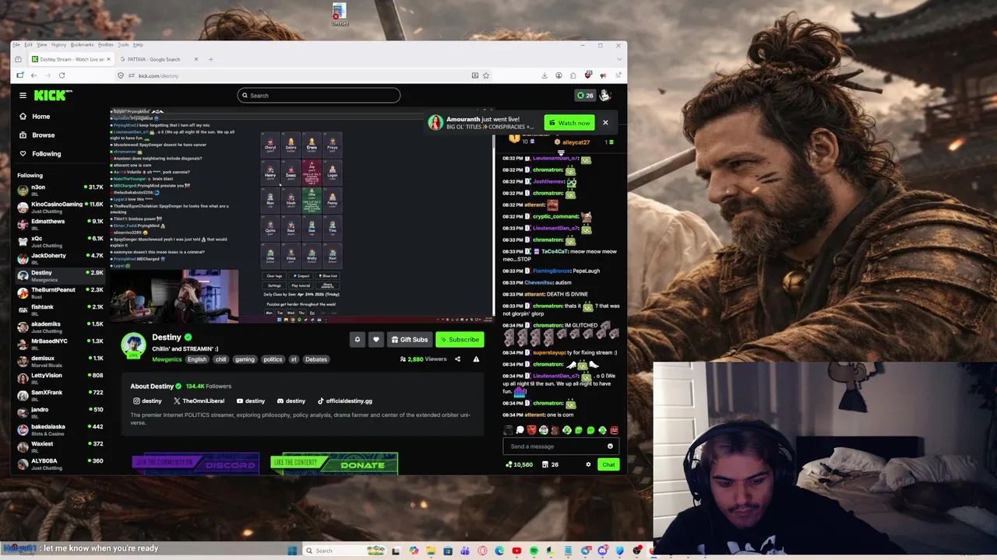Screen dimensions: 997x560
Task: Open Waxiest channel in Following list
Action: tap(60, 446)
